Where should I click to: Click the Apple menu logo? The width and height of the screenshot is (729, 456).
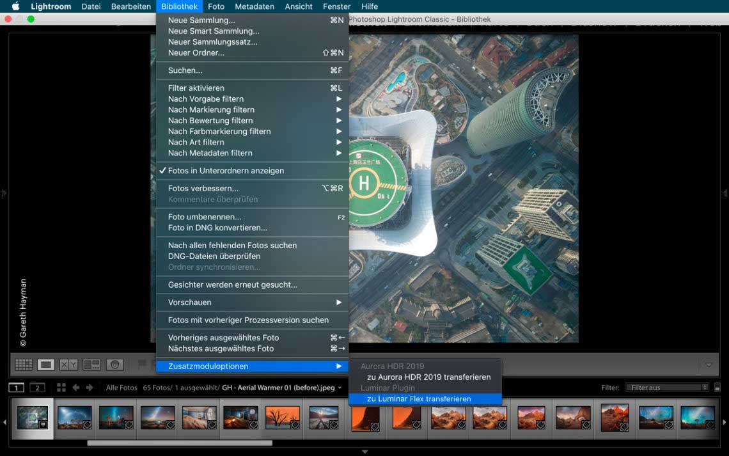point(15,6)
